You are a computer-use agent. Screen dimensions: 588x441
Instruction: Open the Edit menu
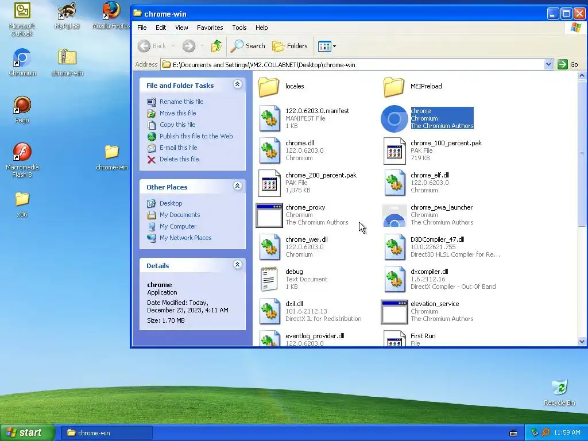(x=161, y=28)
